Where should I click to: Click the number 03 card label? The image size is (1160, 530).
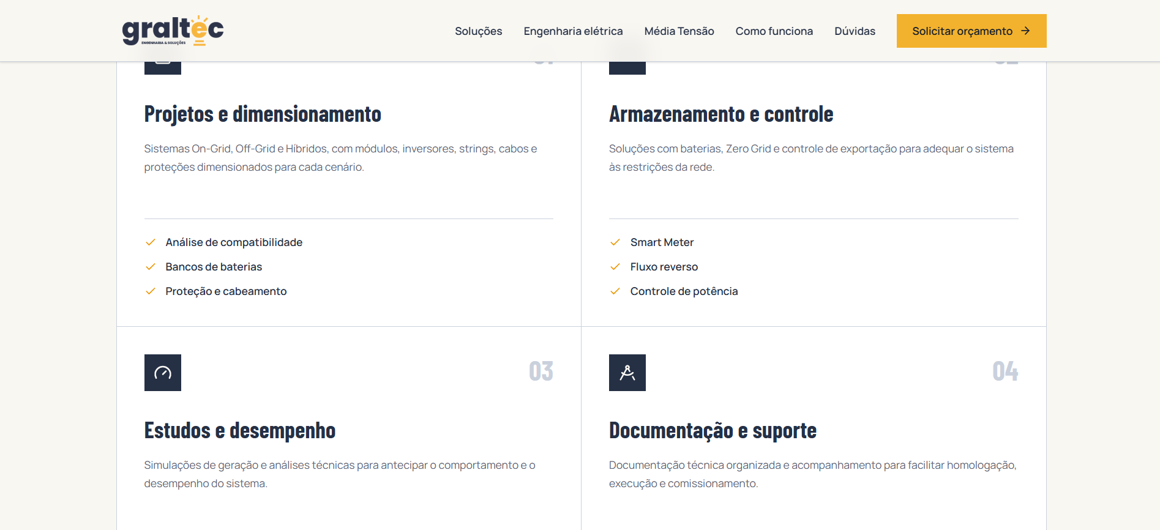click(x=541, y=371)
